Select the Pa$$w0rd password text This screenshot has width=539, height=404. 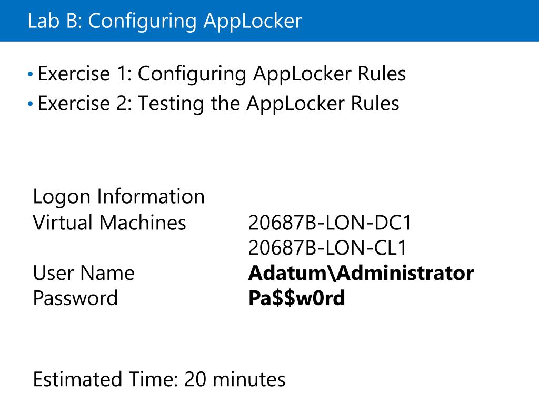(x=297, y=298)
